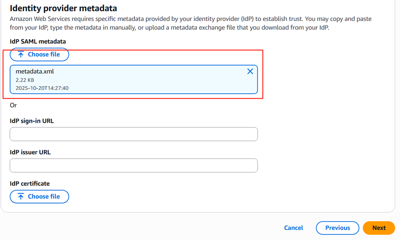Viewport: 400px width, 240px height.
Task: Go back with the Previous button
Action: pyautogui.click(x=337, y=228)
